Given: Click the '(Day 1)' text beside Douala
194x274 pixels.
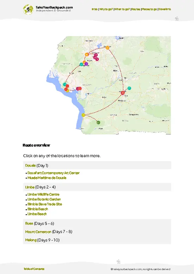Looking at the screenshot, I should [42, 166].
